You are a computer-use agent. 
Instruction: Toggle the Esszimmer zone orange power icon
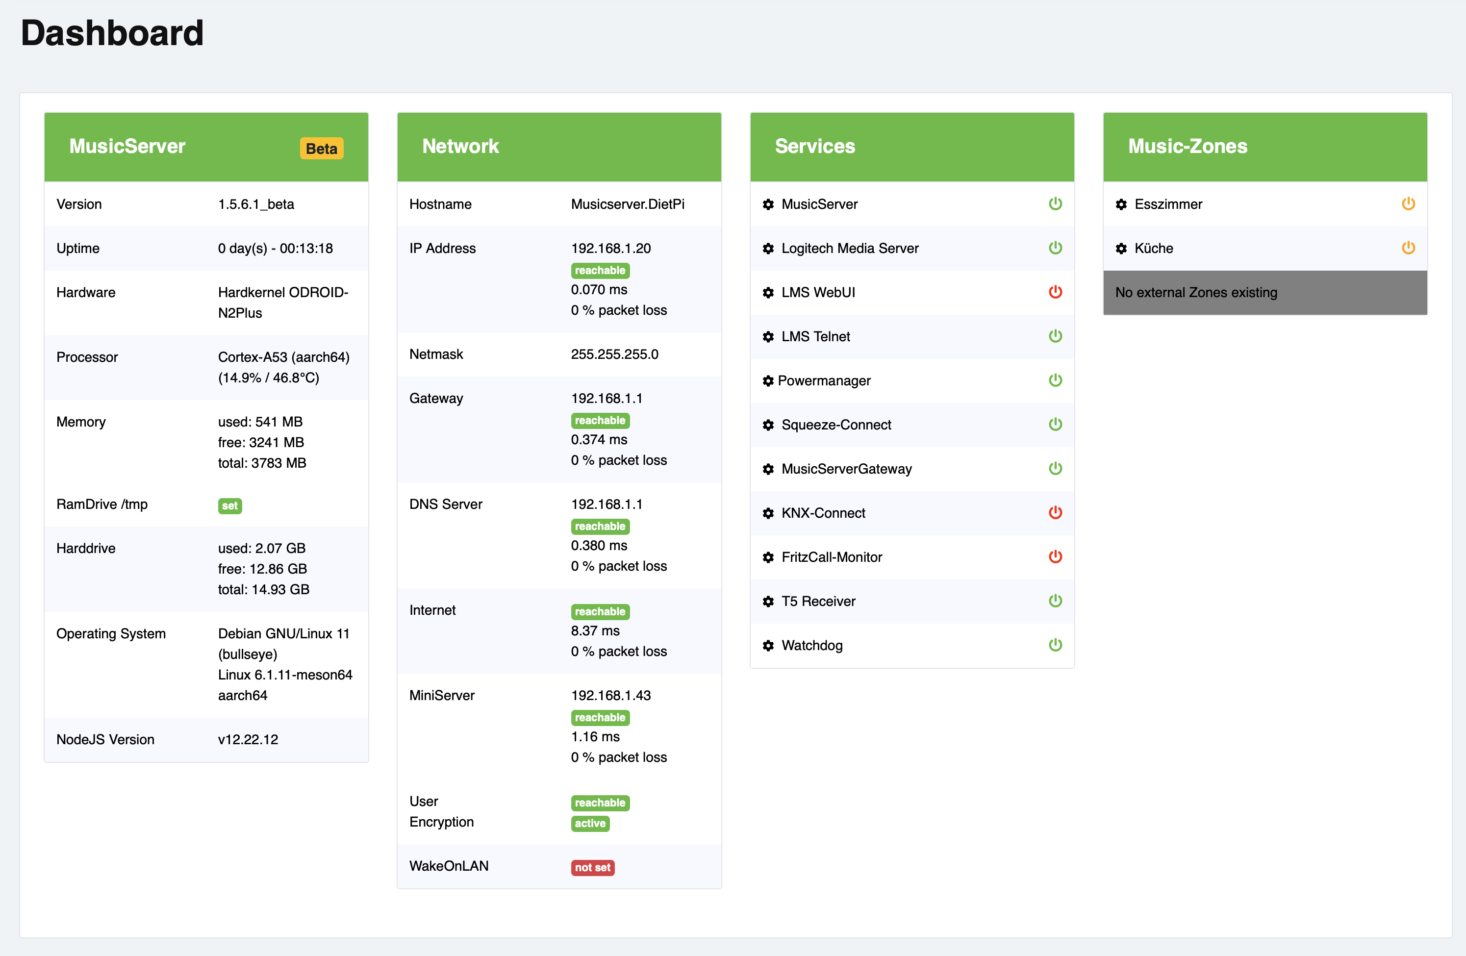[x=1408, y=204]
